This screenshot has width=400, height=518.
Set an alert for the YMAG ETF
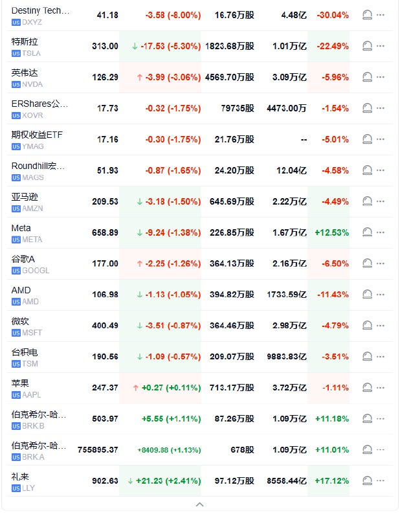[x=367, y=139]
